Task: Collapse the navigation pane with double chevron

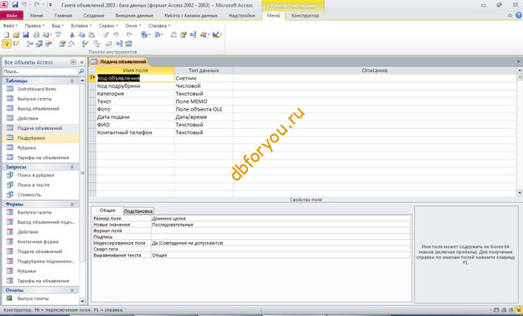Action: [82, 62]
